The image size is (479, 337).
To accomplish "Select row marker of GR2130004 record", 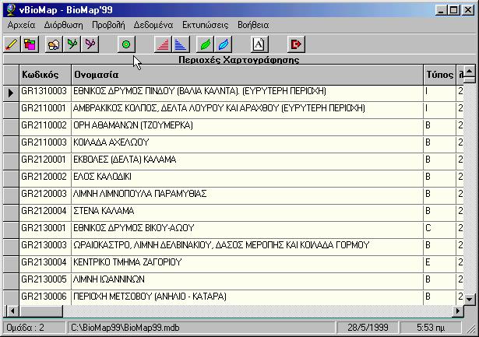I will pyautogui.click(x=11, y=265).
